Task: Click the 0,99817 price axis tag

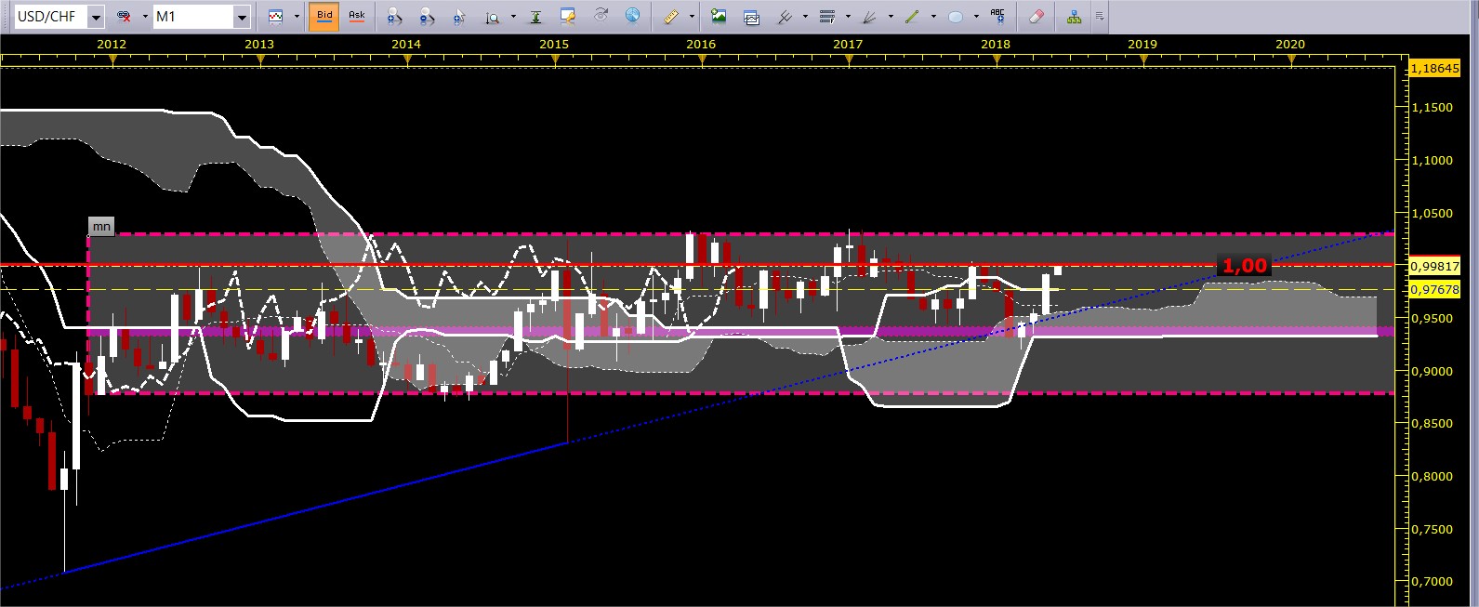Action: coord(1434,266)
